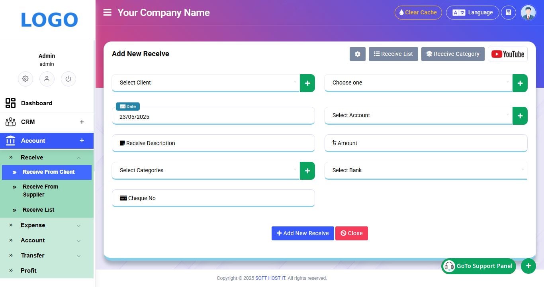Image resolution: width=544 pixels, height=287 pixels.
Task: Toggle the sidebar with the hamburger icon
Action: click(x=107, y=12)
